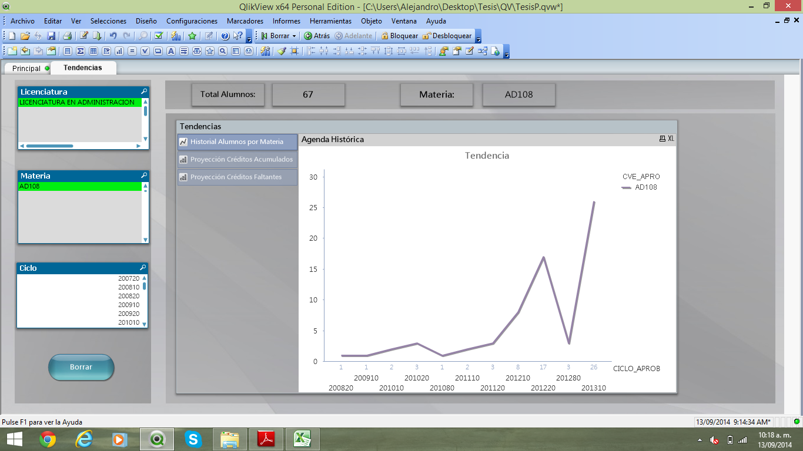
Task: Open the Current Selections checkmark icon
Action: tap(159, 36)
